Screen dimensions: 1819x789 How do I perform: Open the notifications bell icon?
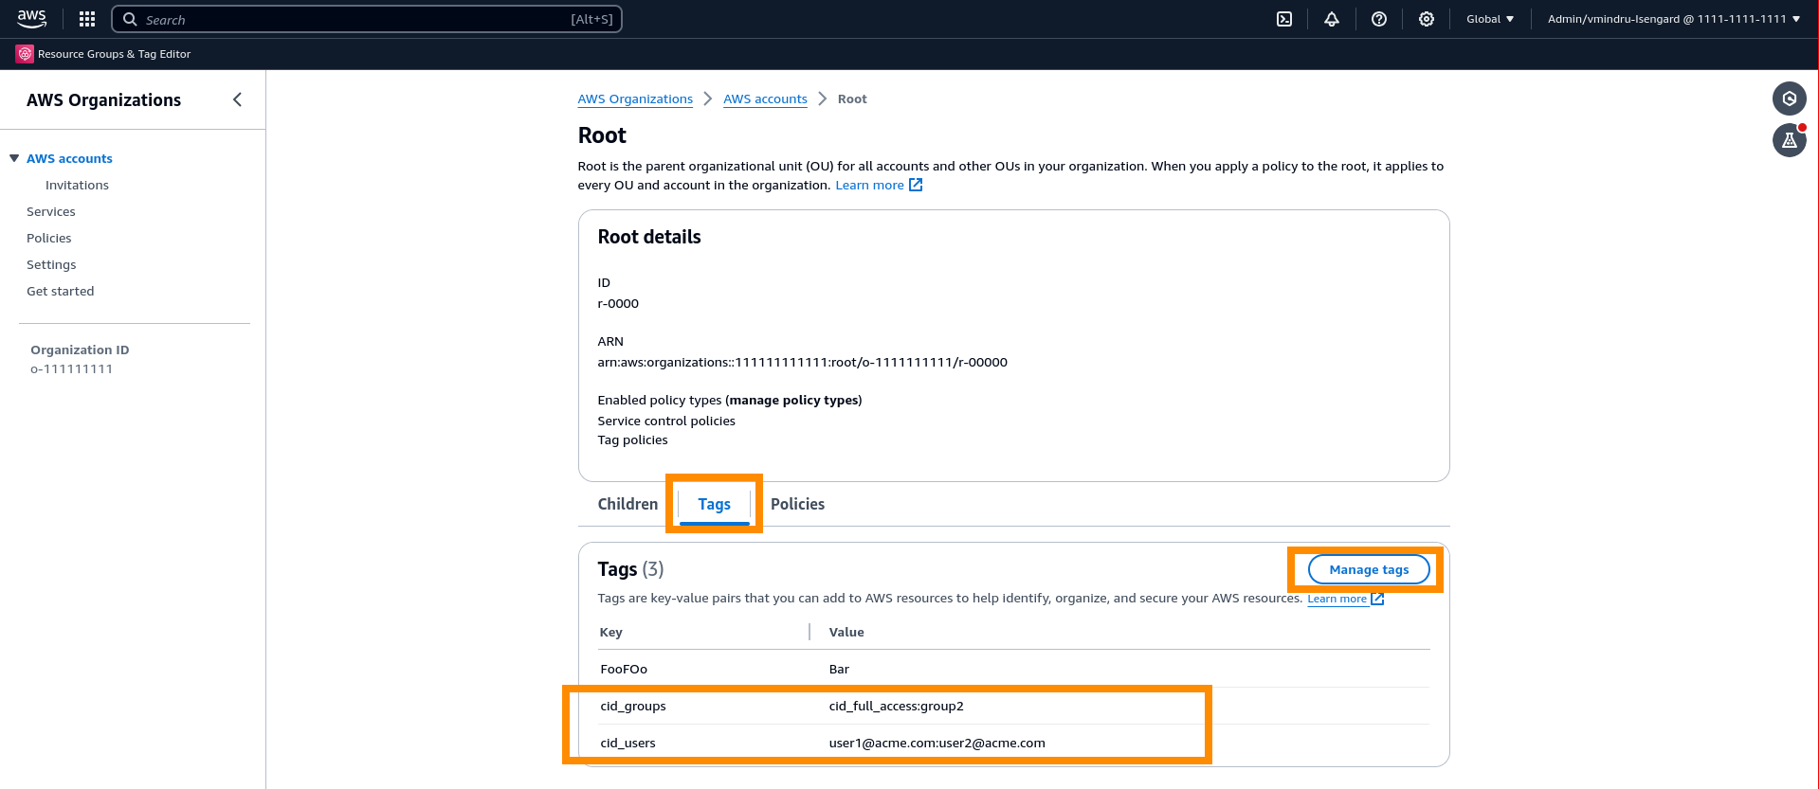1332,19
